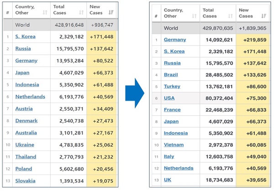Open Japan link in right table
The image size is (274, 191).
point(171,122)
